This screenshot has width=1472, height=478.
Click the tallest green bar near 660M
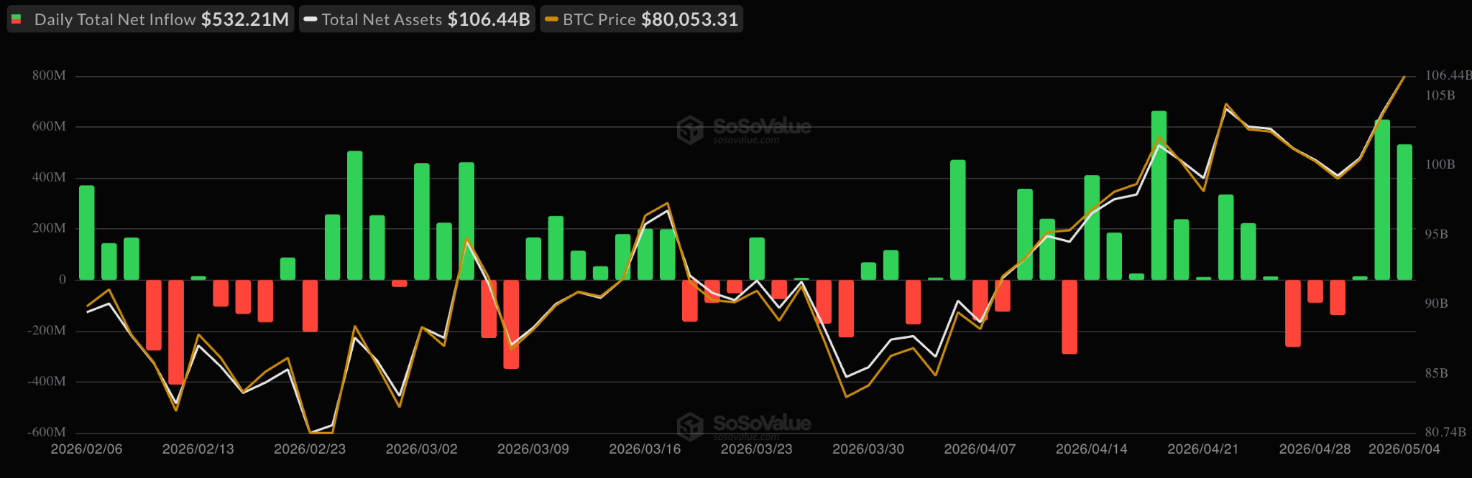tap(1159, 195)
